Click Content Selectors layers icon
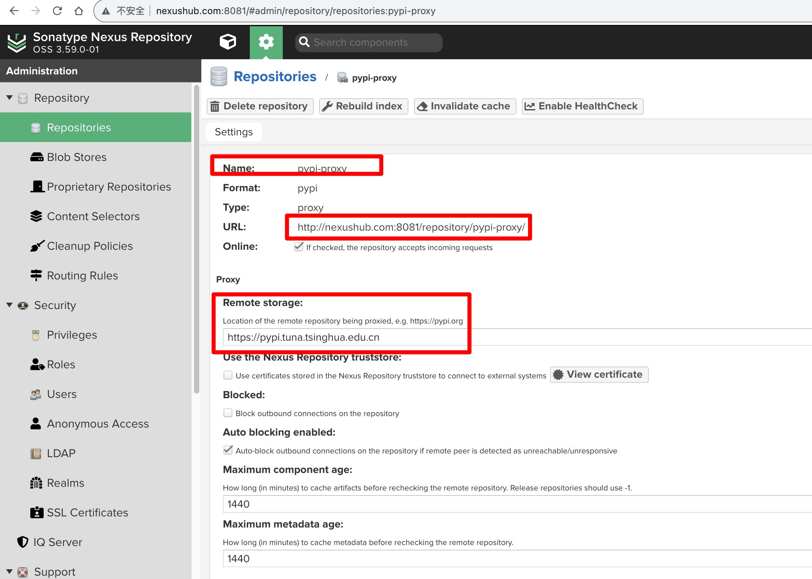812x579 pixels. (36, 216)
